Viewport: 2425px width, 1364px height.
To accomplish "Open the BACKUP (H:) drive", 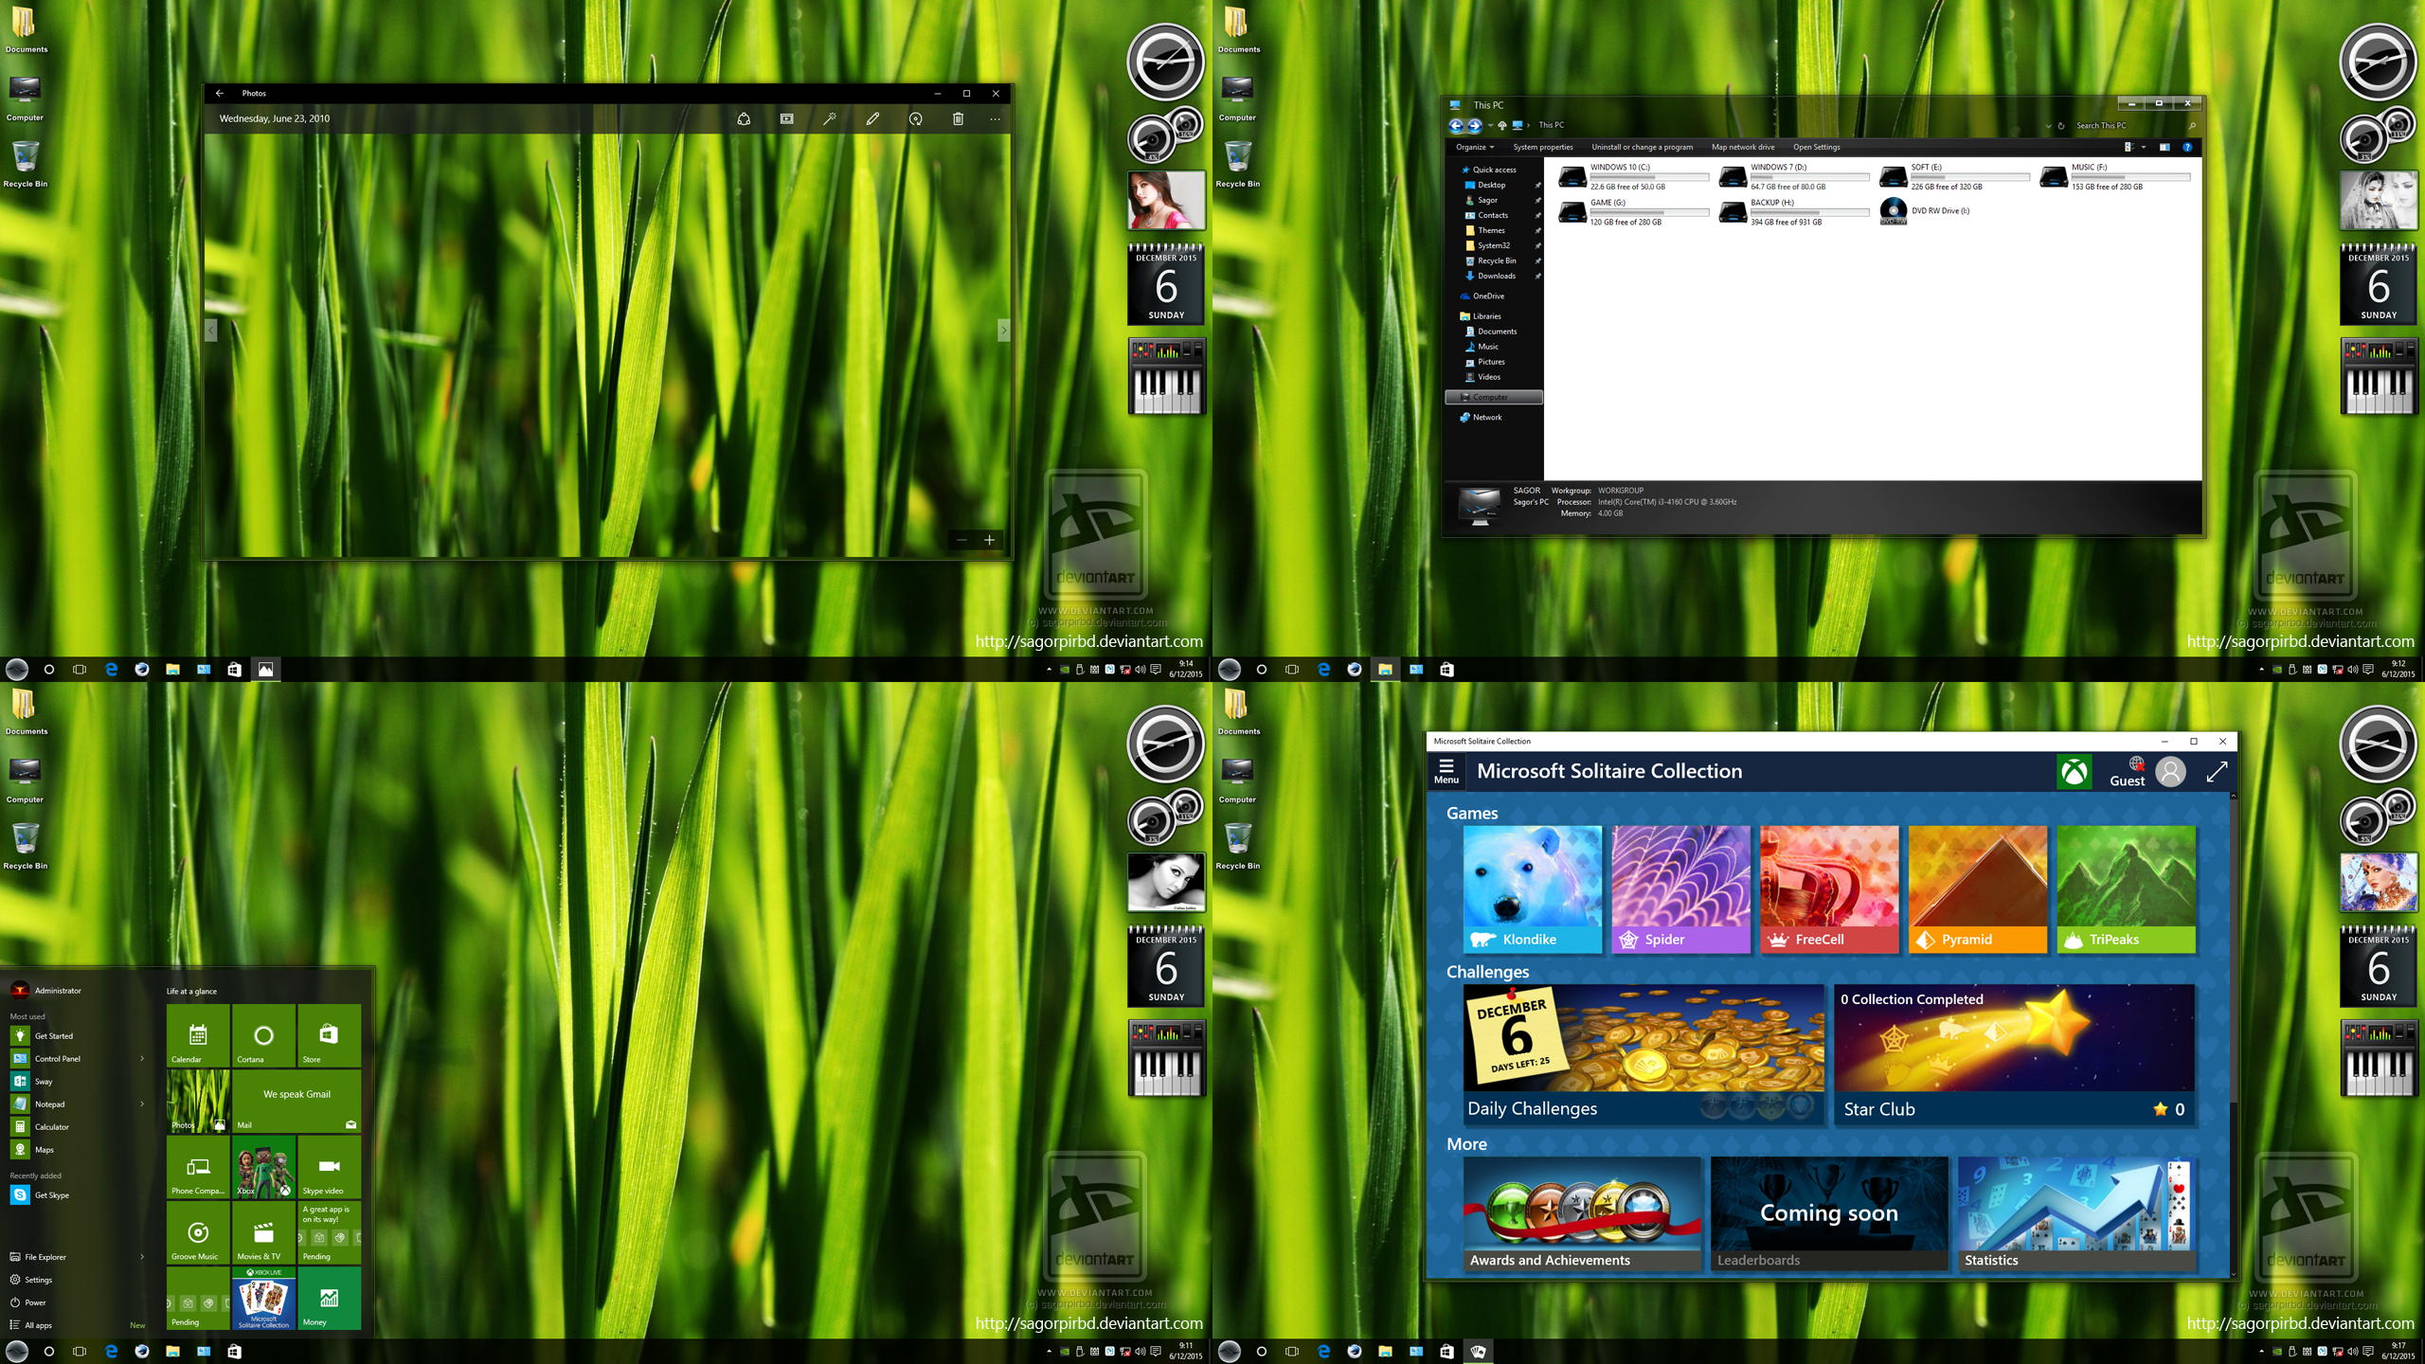I will pyautogui.click(x=1793, y=212).
